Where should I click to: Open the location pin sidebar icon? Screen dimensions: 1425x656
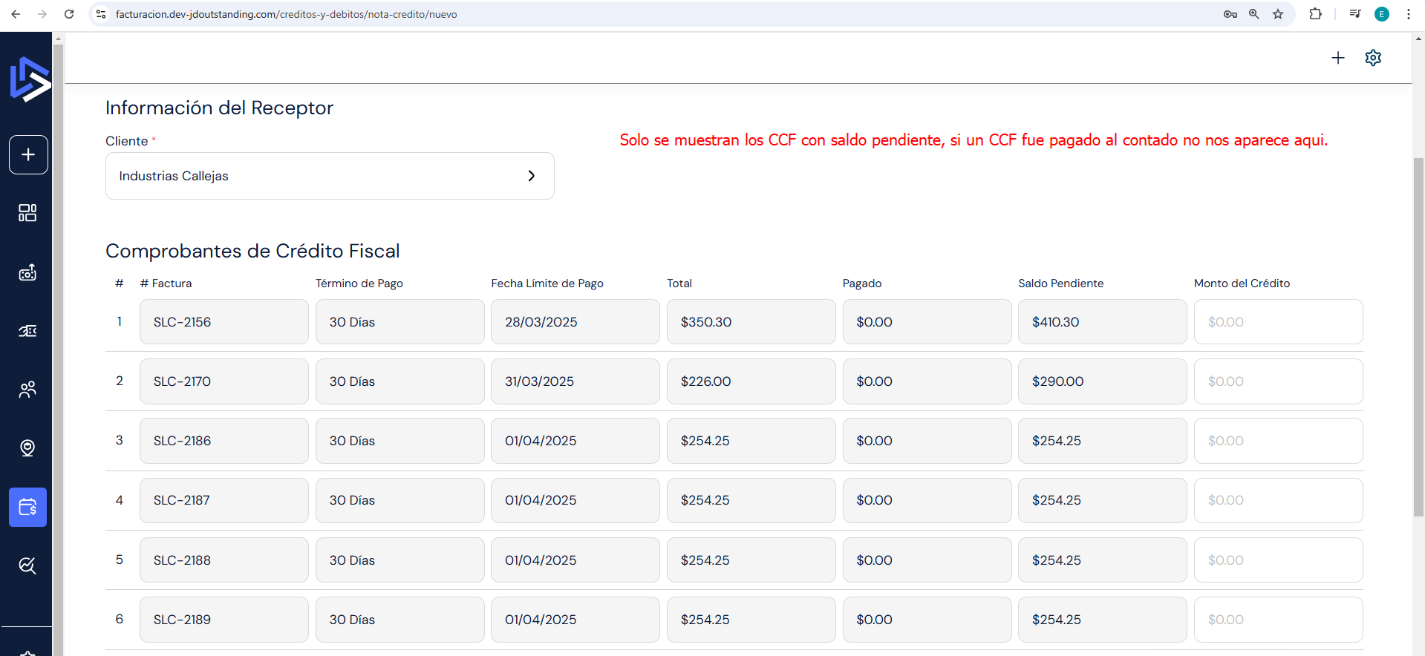point(27,448)
